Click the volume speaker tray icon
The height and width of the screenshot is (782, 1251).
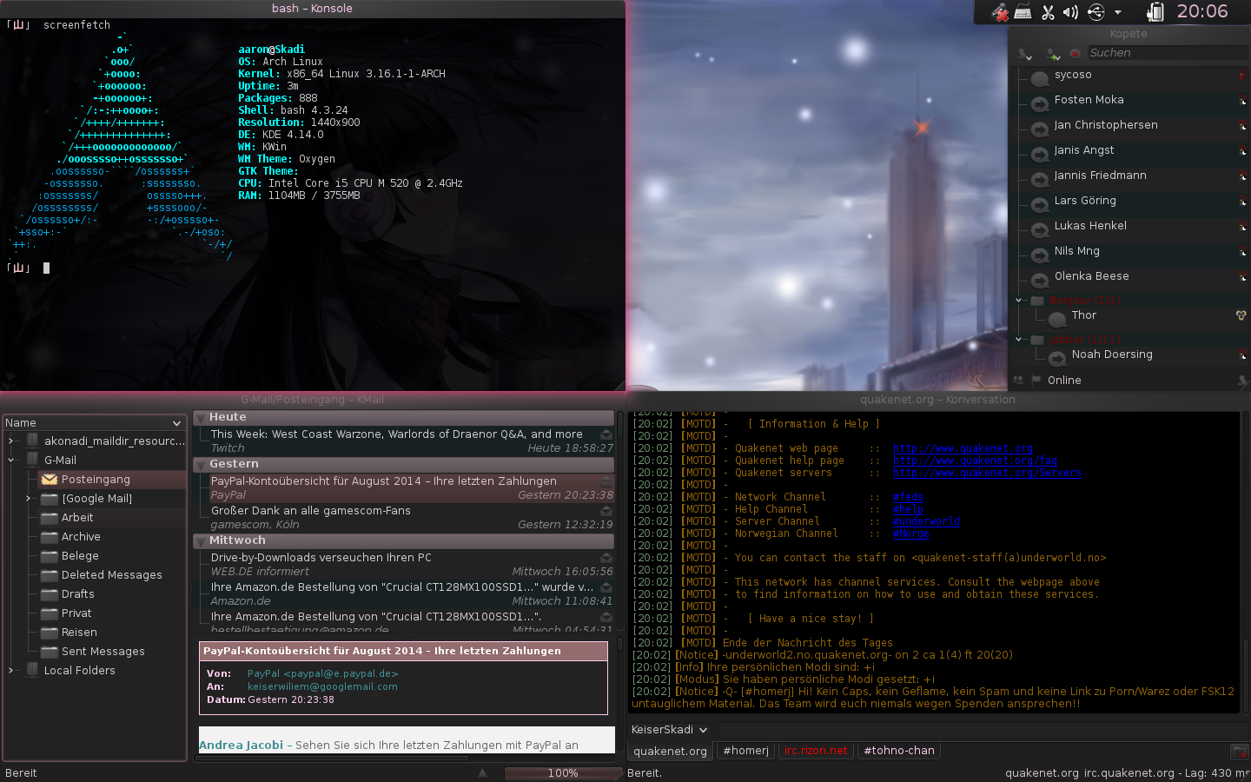click(1070, 12)
